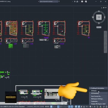Screen dimensions: 108x108
Task: Open annotation scale list dropdown
Action: 87,107
